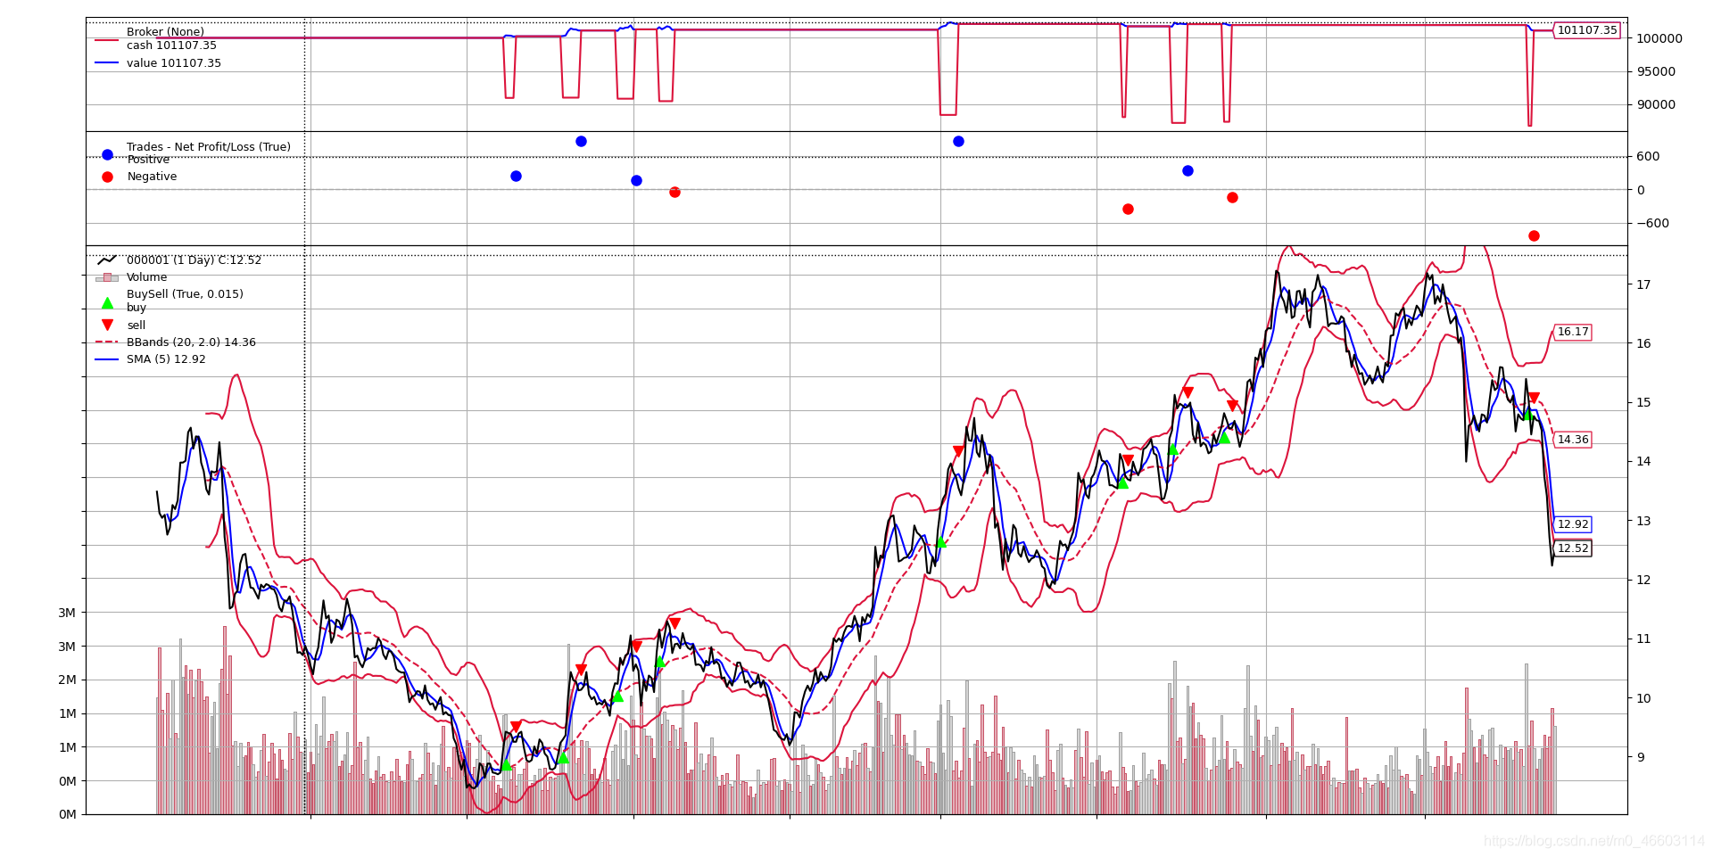Click the dashed BBands legend line sample
Screen dimensions: 1713x857
[107, 342]
